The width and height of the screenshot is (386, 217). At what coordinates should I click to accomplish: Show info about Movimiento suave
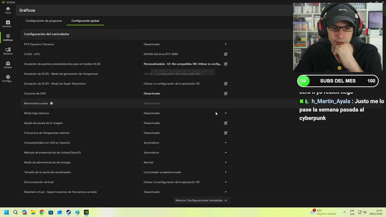click(51, 103)
